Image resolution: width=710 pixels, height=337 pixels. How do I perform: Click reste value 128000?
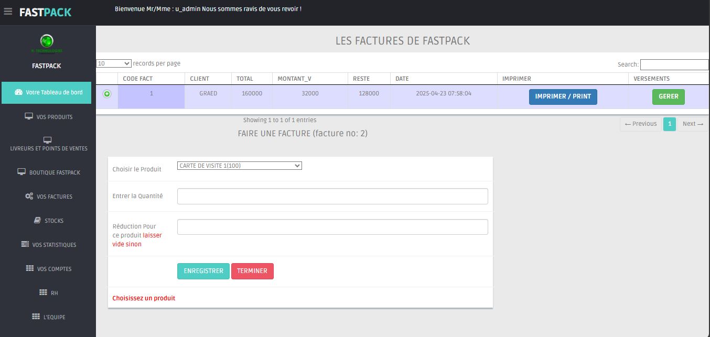coord(369,93)
